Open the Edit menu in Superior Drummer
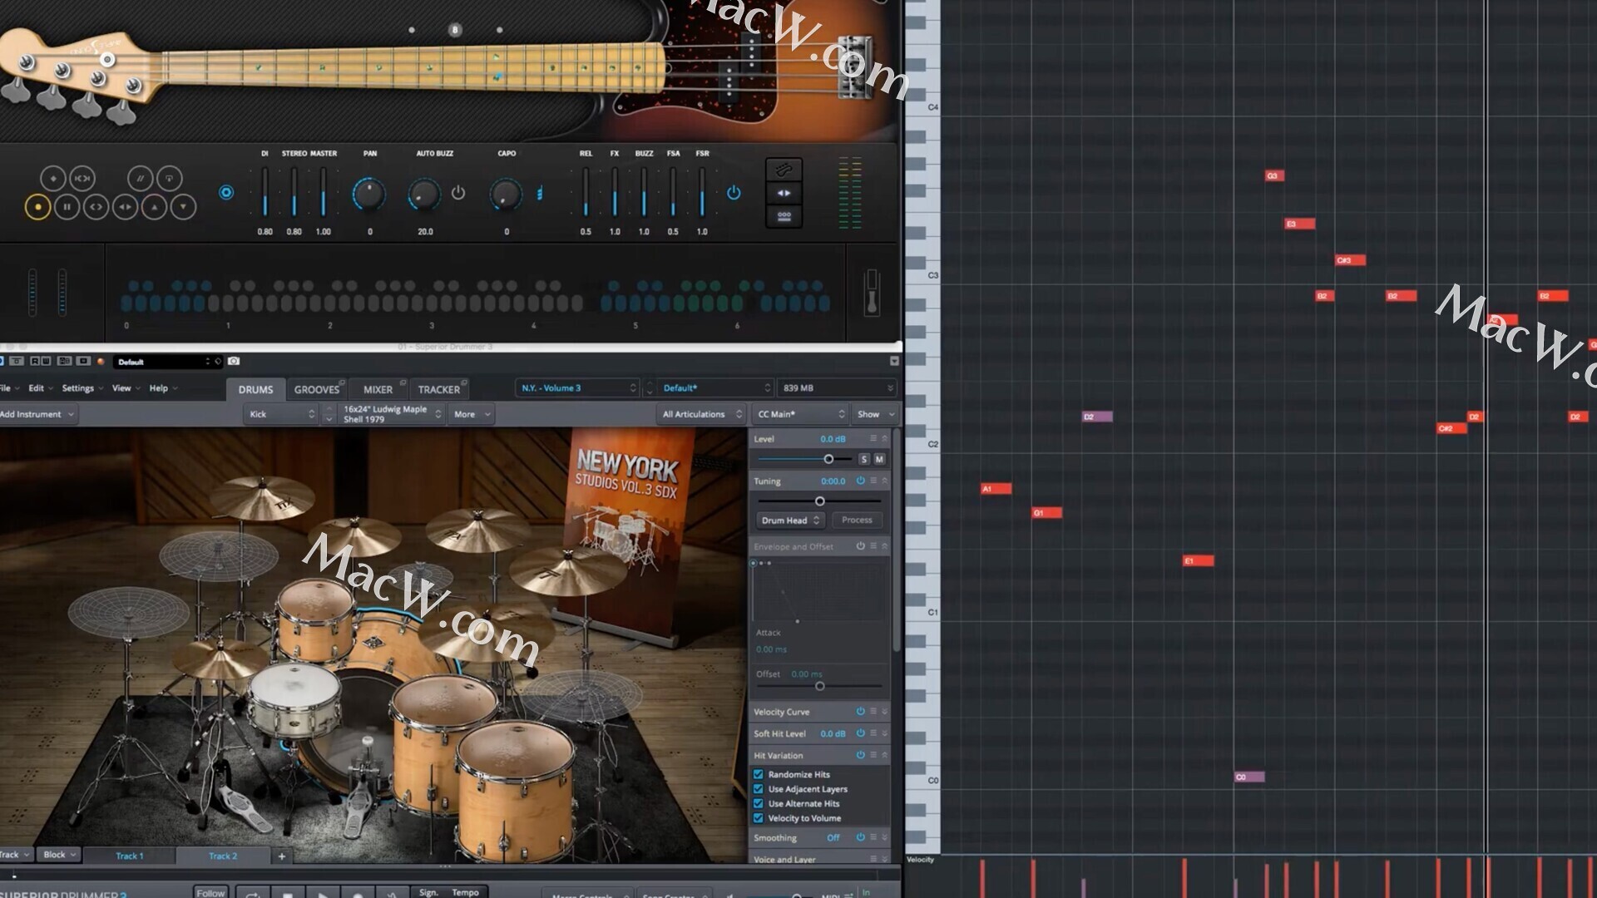1597x898 pixels. 39,388
